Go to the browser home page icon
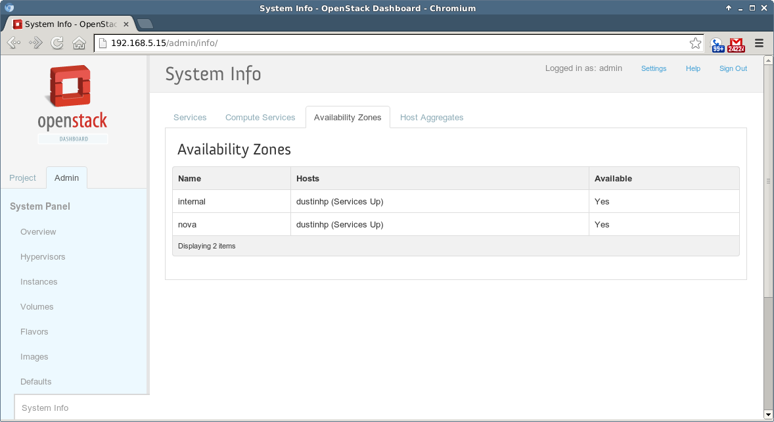The width and height of the screenshot is (774, 422). (79, 43)
